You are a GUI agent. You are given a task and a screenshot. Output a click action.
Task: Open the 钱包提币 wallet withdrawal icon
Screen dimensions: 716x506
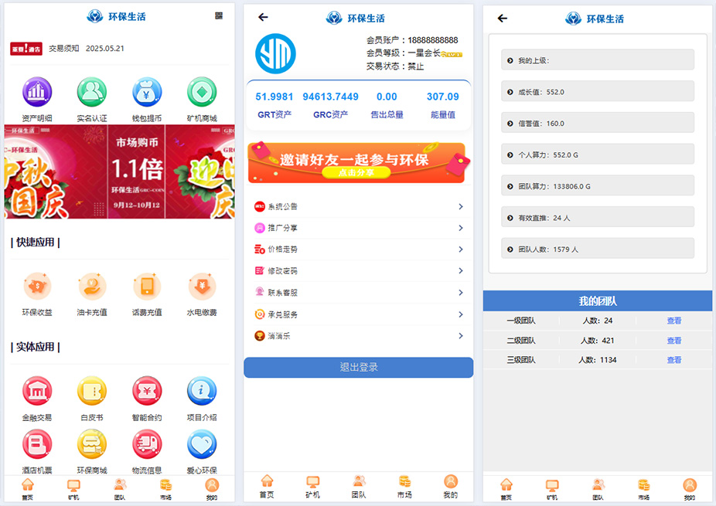[147, 93]
